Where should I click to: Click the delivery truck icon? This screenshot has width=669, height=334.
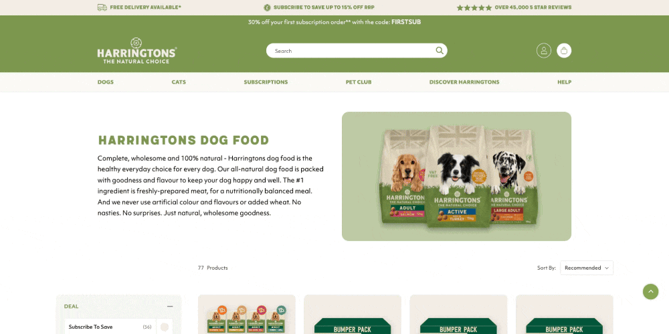102,7
